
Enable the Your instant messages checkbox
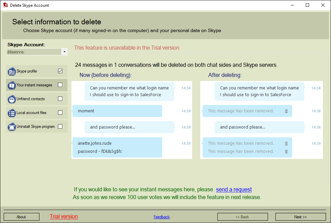60,85
